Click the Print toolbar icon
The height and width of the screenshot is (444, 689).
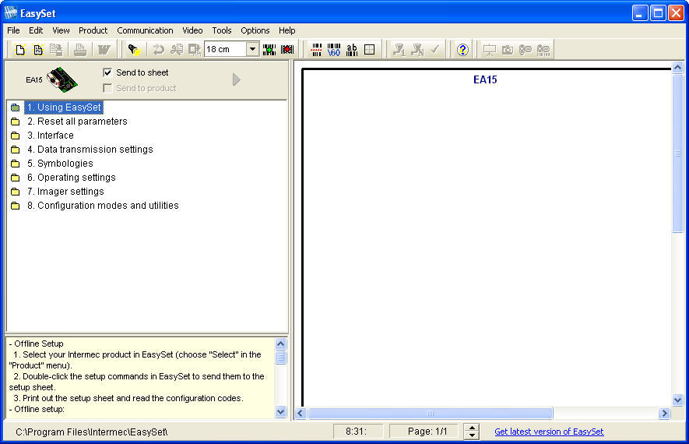pyautogui.click(x=79, y=49)
